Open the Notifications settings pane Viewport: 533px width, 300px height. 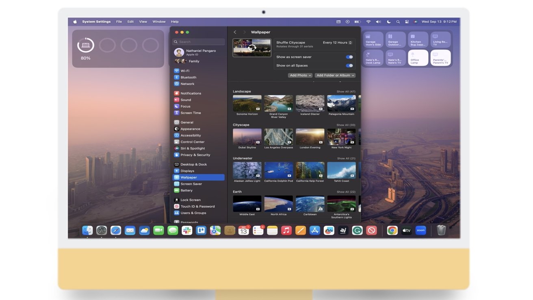tap(191, 93)
